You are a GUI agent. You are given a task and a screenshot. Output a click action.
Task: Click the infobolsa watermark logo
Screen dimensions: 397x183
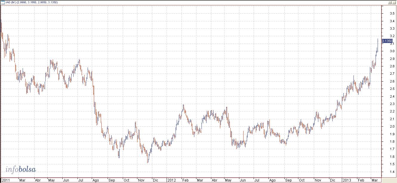point(21,170)
